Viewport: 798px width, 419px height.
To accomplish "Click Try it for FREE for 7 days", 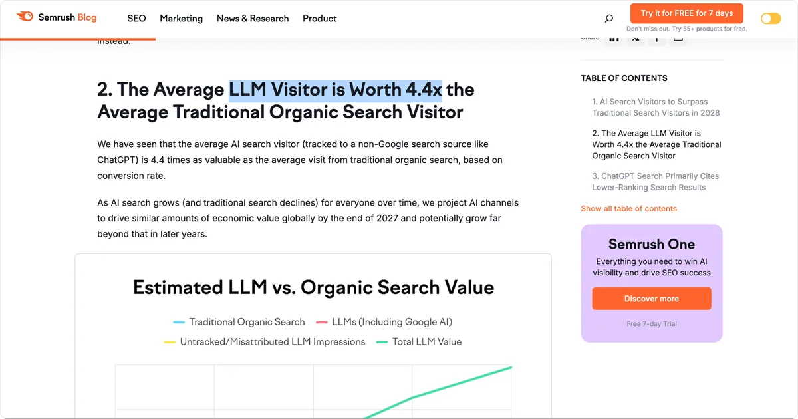I will [686, 13].
